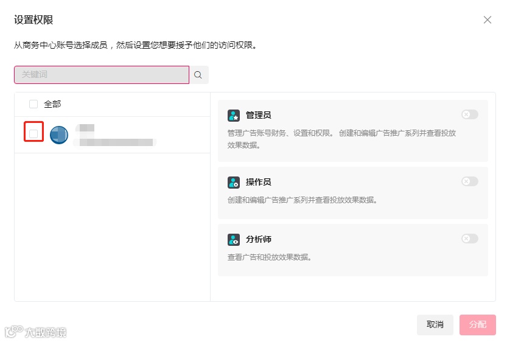Select the 管理员 role title
Viewport: 507px width, 342px height.
(x=259, y=115)
